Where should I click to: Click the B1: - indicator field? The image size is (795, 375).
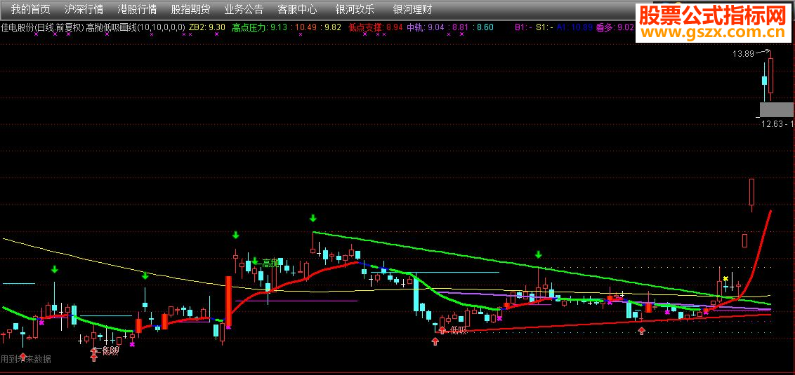[x=523, y=27]
